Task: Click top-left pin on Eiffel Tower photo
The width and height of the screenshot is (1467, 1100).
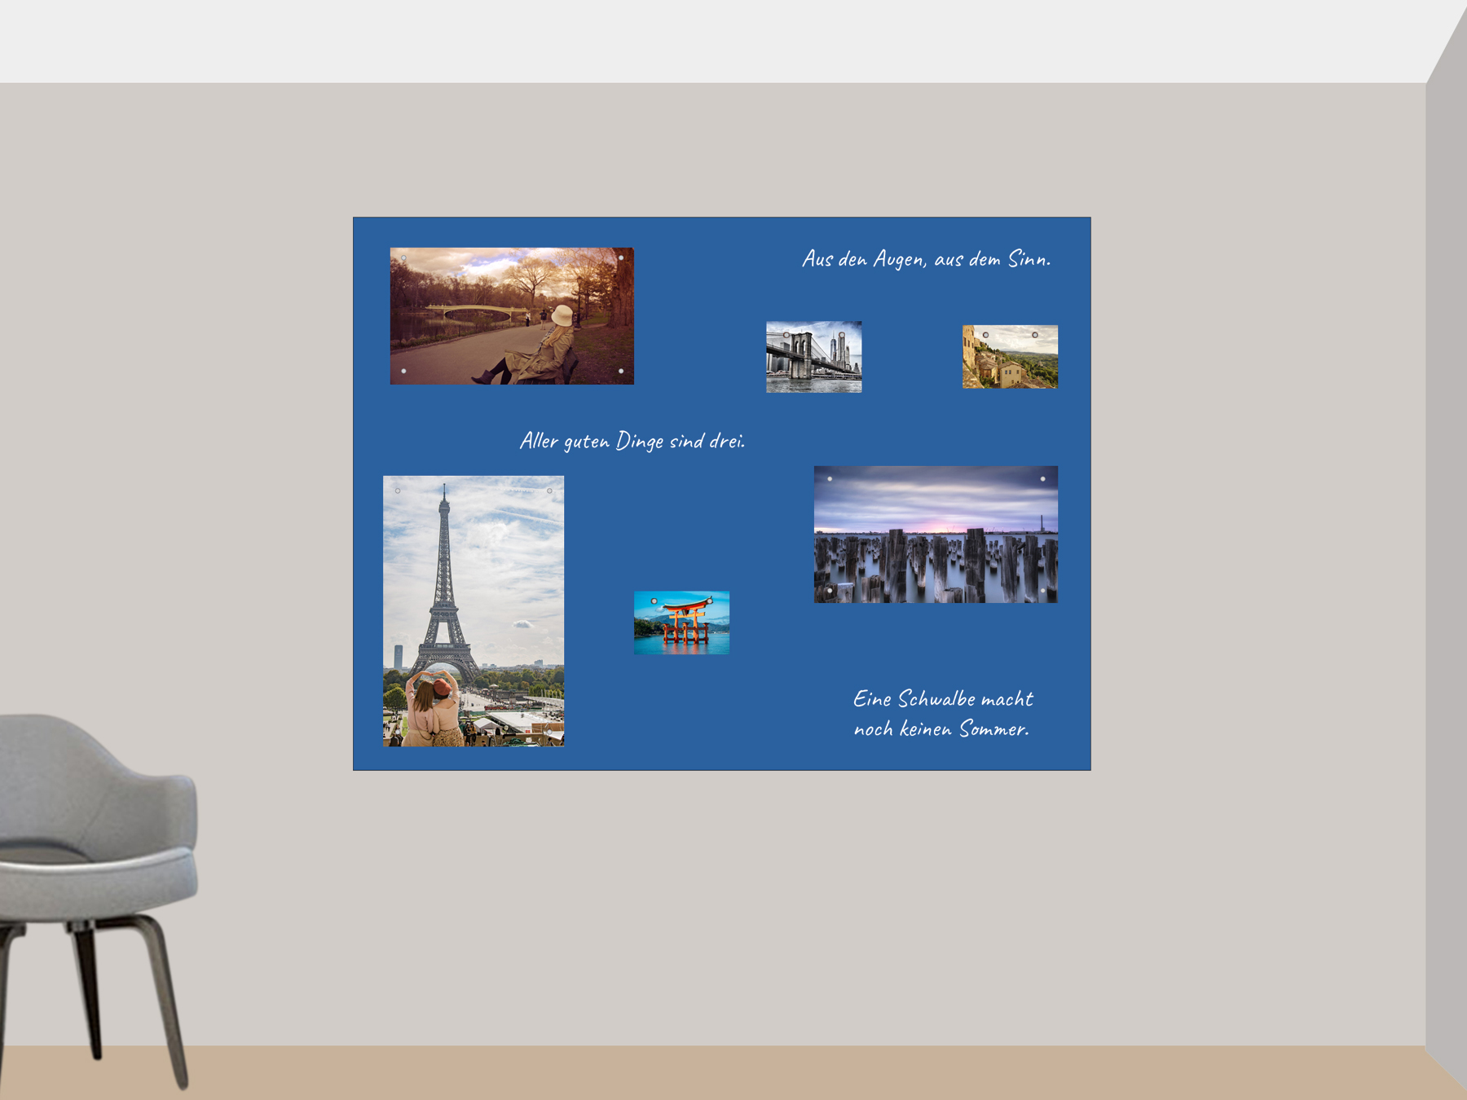Action: (x=398, y=491)
